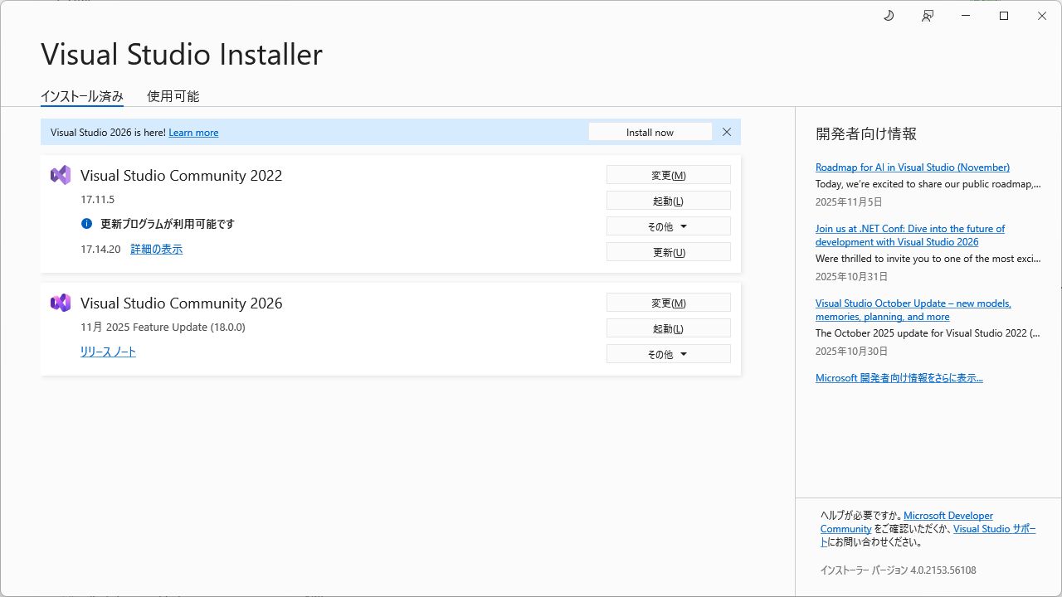The image size is (1062, 597).
Task: Click the blue update info icon
Action: 86,224
